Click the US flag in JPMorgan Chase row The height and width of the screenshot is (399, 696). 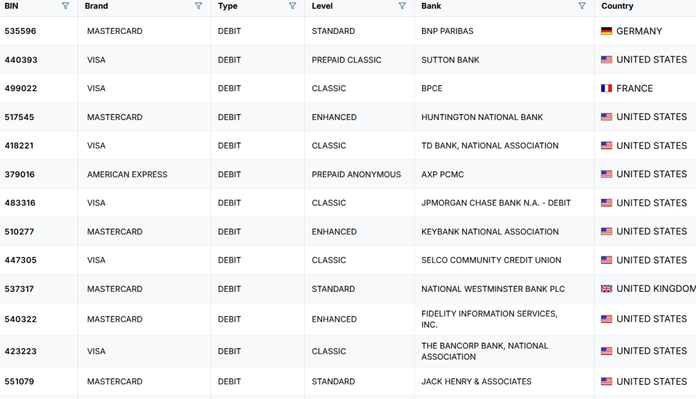pos(606,203)
